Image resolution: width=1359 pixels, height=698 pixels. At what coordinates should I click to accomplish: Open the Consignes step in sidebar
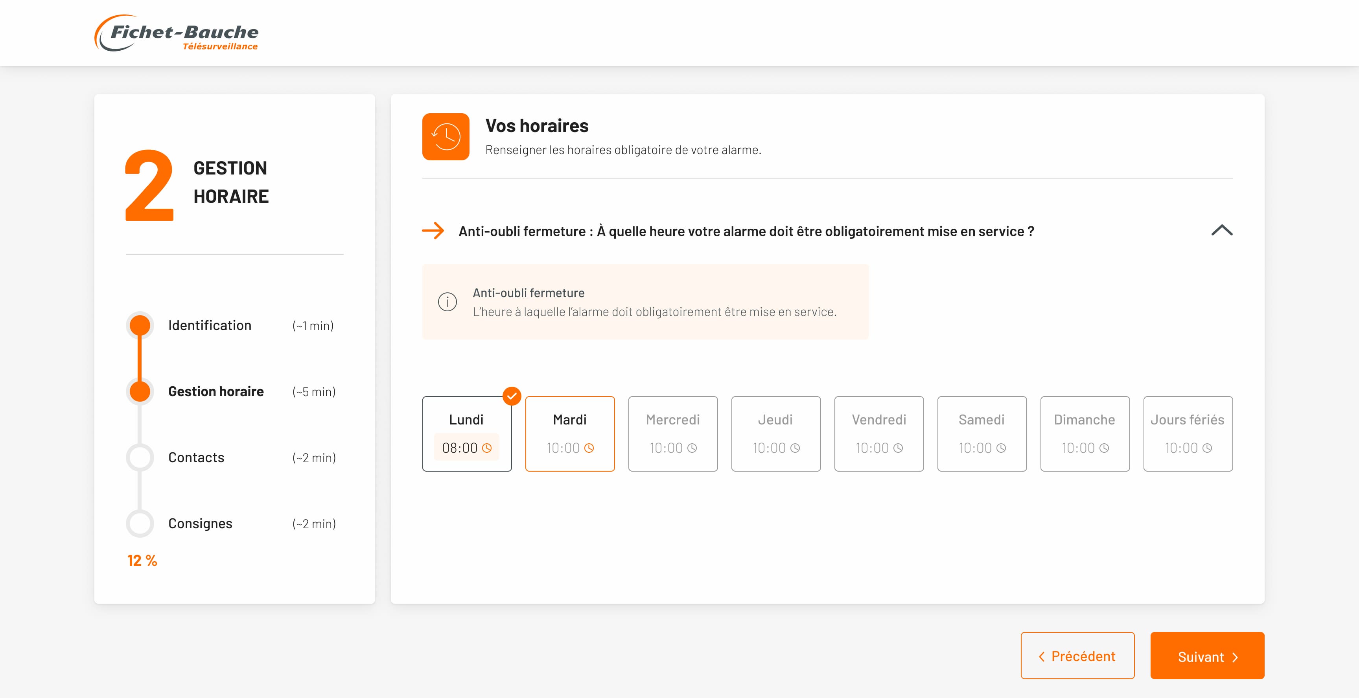[200, 523]
